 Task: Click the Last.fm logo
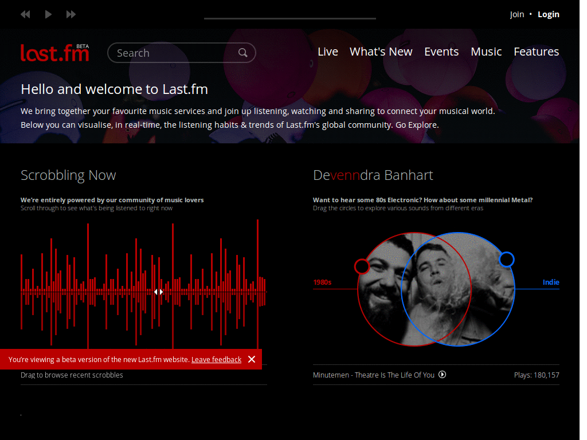click(x=54, y=52)
